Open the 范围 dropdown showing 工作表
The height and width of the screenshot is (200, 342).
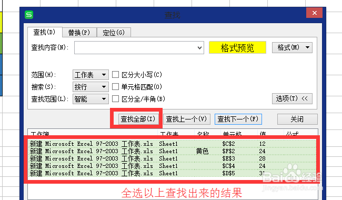pos(90,75)
